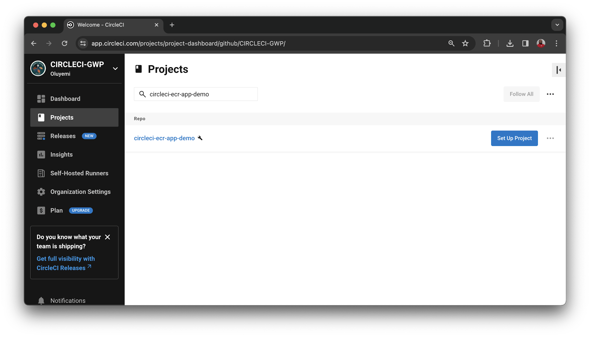Open the Dashboard from the sidebar

pyautogui.click(x=65, y=99)
